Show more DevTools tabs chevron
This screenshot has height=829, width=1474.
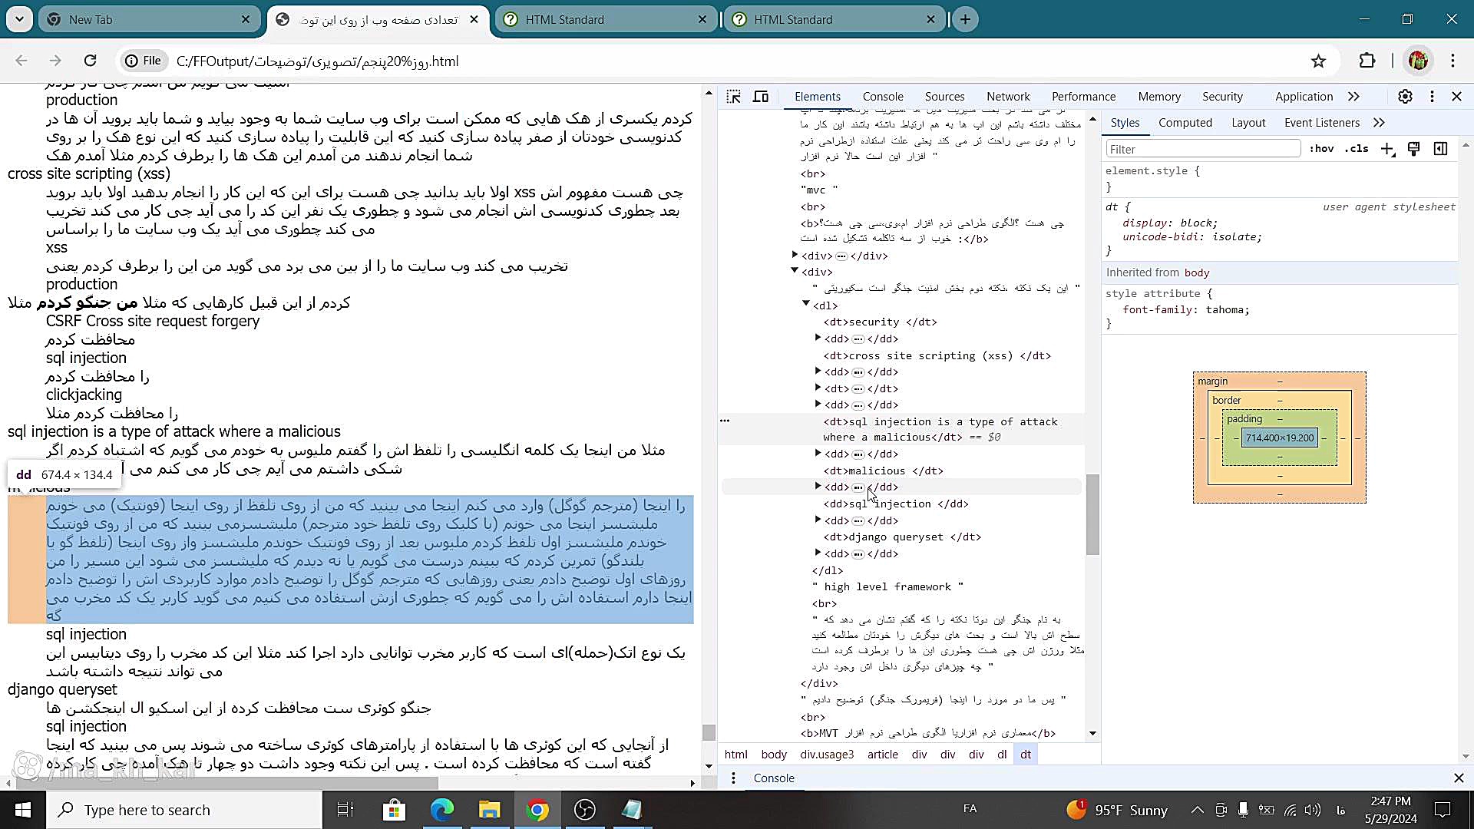(1353, 97)
